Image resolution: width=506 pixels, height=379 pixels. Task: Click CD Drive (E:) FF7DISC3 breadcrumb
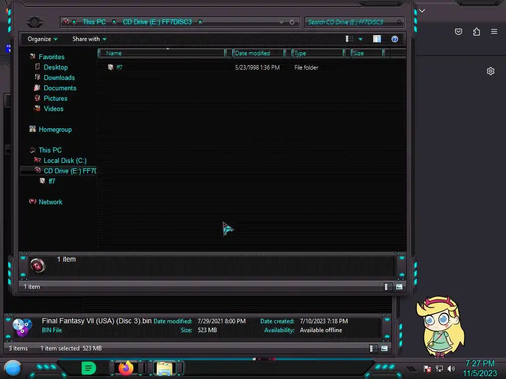[157, 22]
